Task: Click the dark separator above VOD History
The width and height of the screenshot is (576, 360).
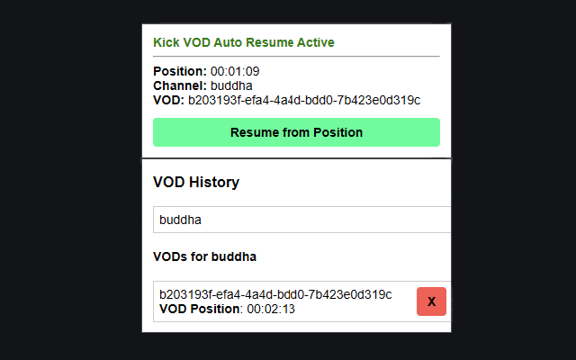Action: (x=296, y=159)
